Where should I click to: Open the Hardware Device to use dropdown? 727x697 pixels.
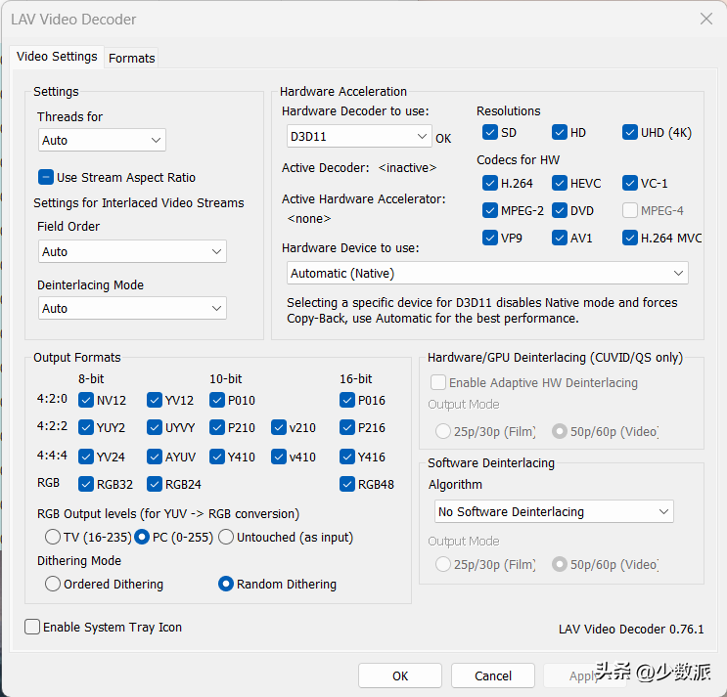(x=487, y=273)
